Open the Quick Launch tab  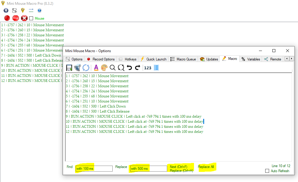click(x=153, y=59)
